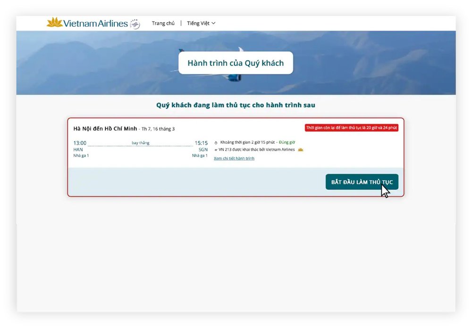This screenshot has width=472, height=328.
Task: Expand the chevron beside Tiếng Việt
Action: 213,23
